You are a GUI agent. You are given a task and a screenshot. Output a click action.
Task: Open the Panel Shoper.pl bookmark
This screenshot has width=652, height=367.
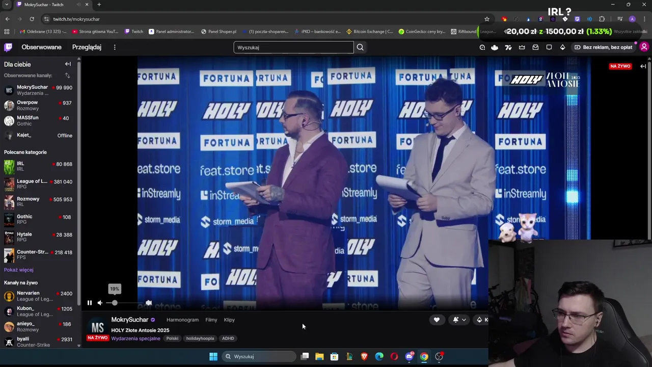219,32
